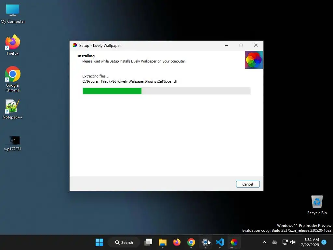
Task: Open File Explorer from taskbar
Action: tap(163, 242)
